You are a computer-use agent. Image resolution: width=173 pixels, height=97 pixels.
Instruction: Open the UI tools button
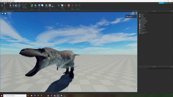pos(42,6)
